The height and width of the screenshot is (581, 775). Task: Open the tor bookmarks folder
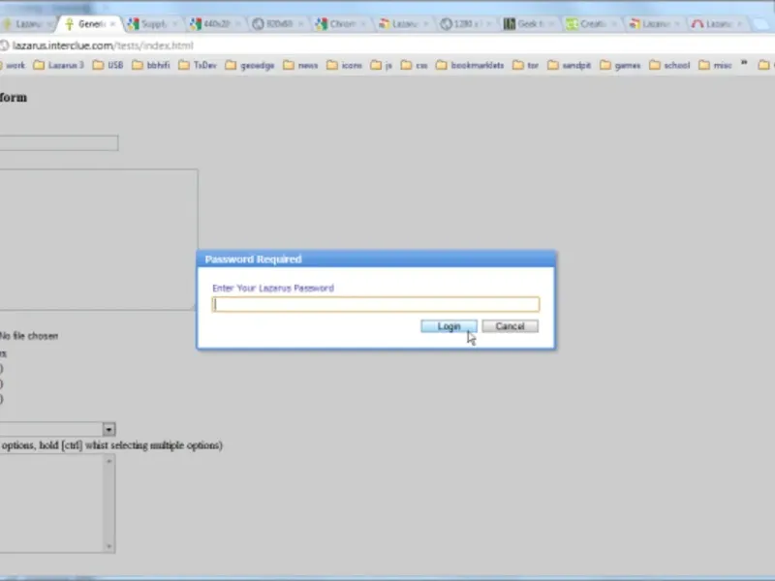[525, 65]
